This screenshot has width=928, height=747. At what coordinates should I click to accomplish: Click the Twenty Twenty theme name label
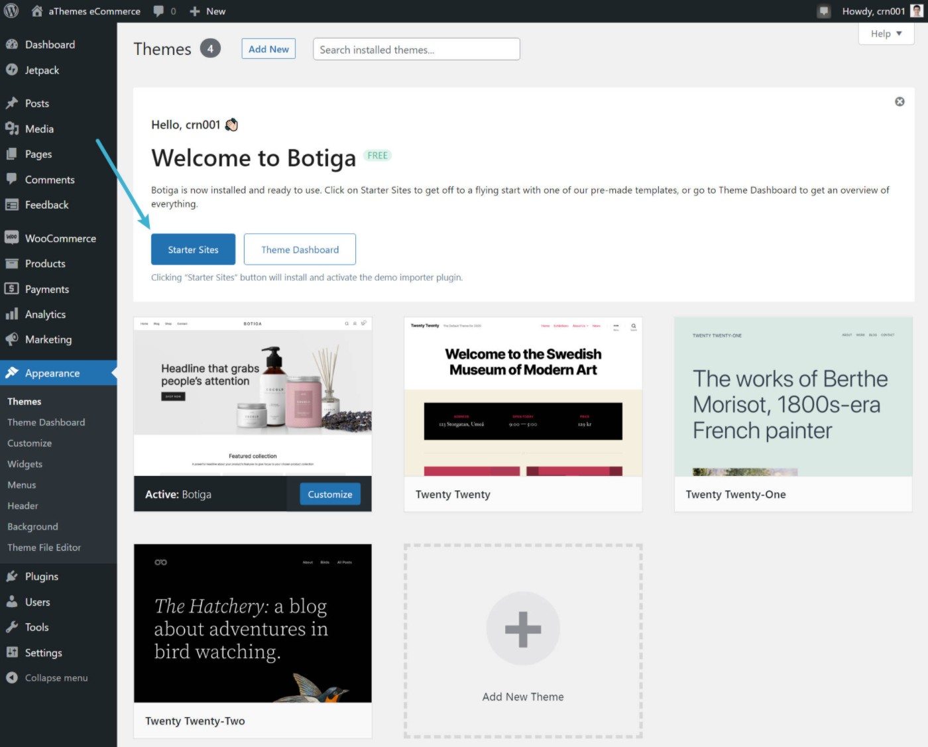point(453,494)
